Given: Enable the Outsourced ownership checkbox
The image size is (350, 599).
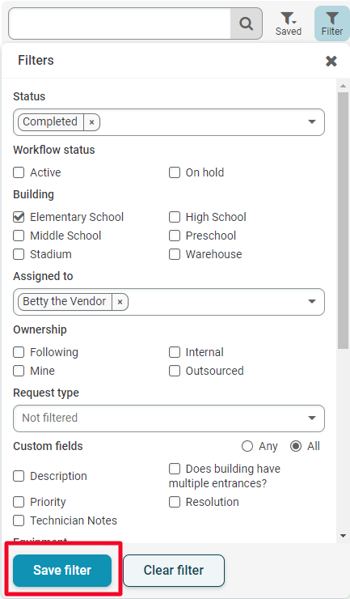Looking at the screenshot, I should (x=175, y=371).
